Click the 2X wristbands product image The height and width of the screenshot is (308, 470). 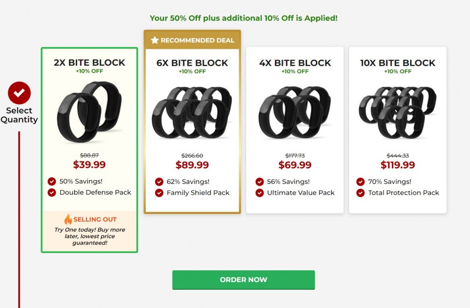[89, 111]
